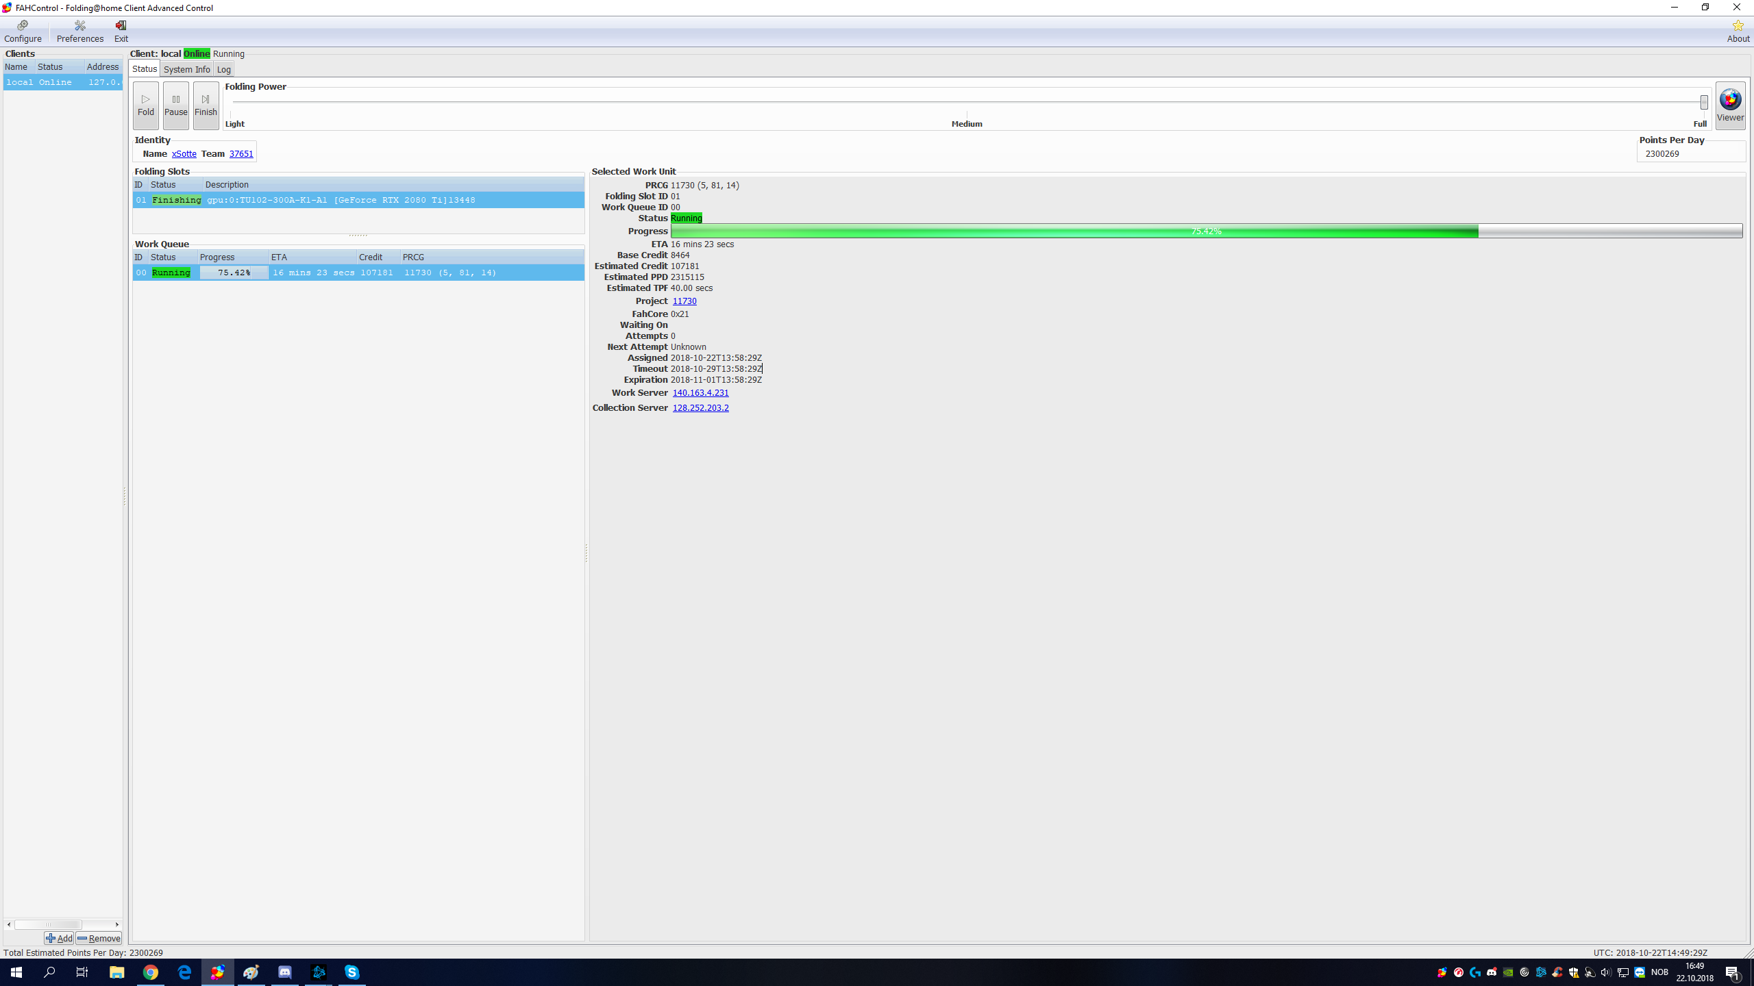Click the Timeout 2018-10-29T13:58:29Z field
Screen dimensions: 1754x986
click(716, 368)
